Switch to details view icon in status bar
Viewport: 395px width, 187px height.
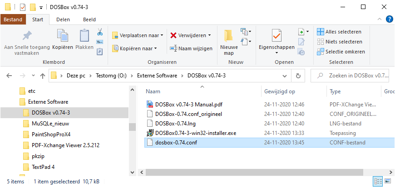(377, 181)
